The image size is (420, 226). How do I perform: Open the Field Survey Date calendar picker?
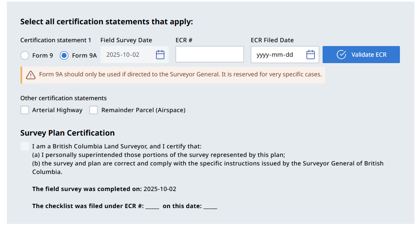[160, 55]
